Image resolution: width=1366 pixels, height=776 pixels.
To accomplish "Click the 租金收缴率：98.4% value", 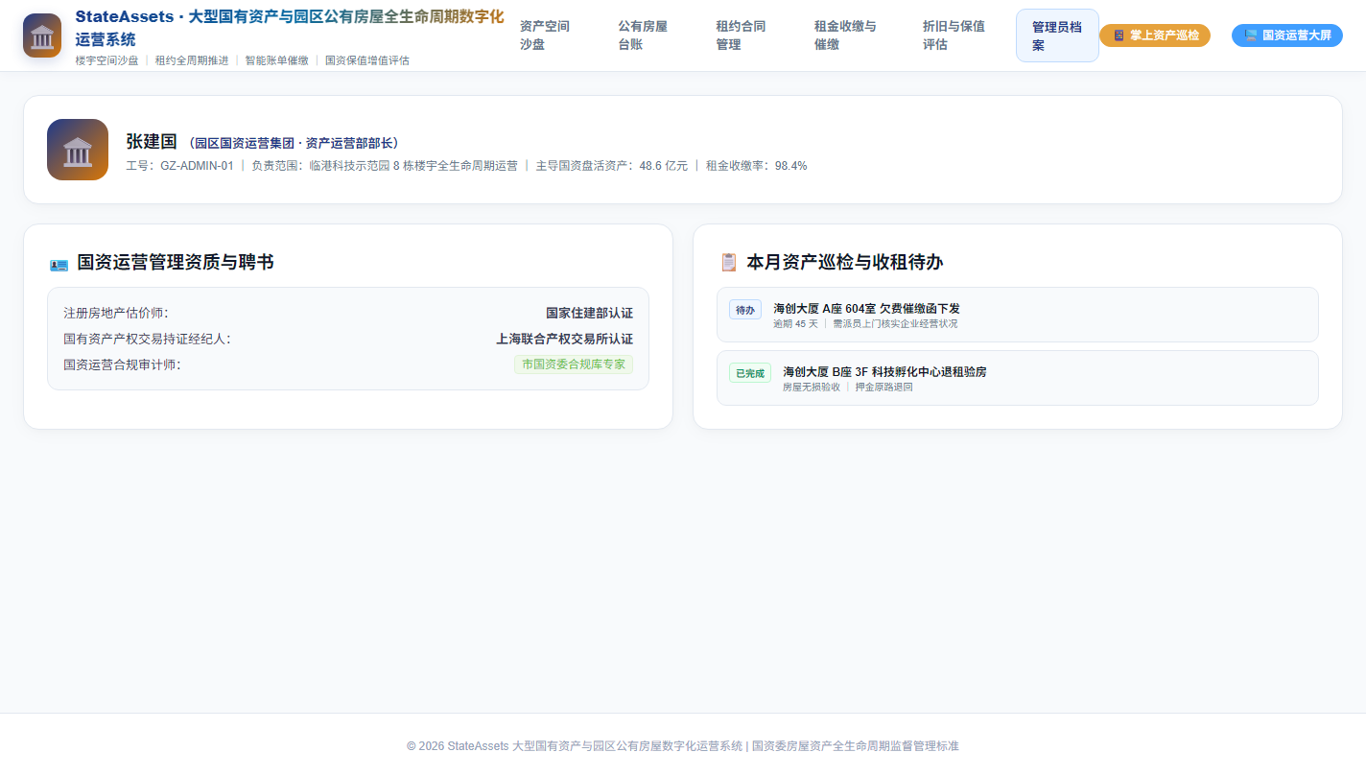I will click(x=757, y=166).
